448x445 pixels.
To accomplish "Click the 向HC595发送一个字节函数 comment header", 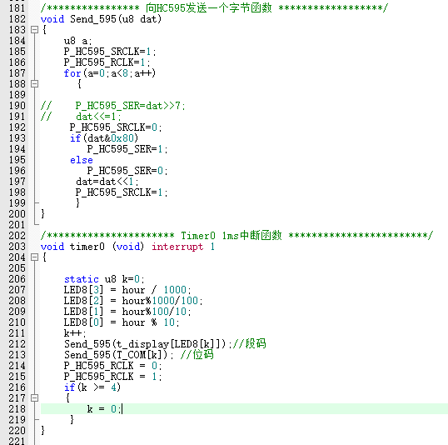I will tap(214, 8).
